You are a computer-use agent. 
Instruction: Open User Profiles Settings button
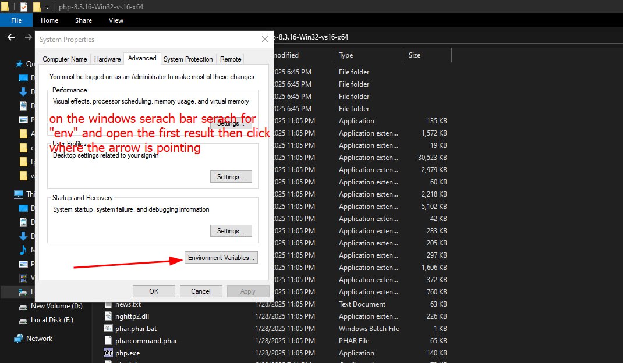coord(231,177)
